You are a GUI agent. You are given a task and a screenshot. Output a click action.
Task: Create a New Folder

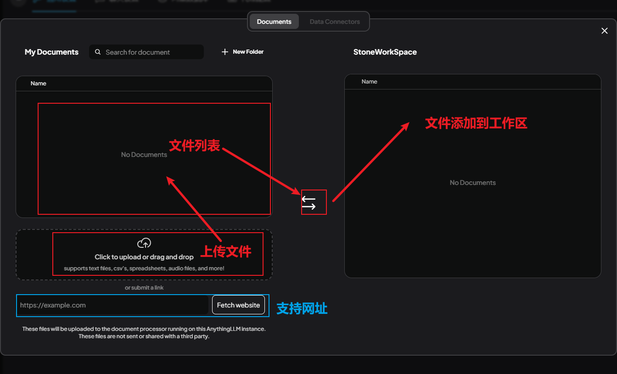click(x=242, y=52)
